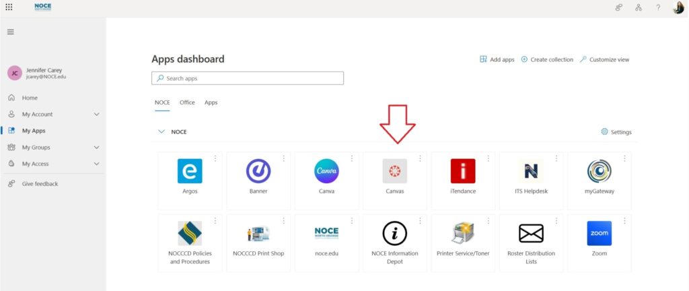Switch to the Apps tab

tap(211, 102)
